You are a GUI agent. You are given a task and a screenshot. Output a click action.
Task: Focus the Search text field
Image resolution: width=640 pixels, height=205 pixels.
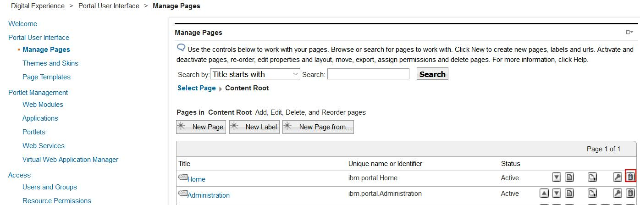pos(368,74)
